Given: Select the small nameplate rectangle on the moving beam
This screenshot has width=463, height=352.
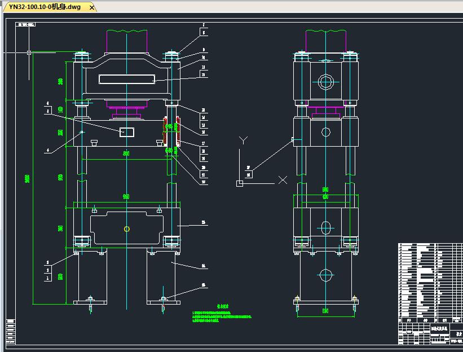Looking at the screenshot, I should click(x=127, y=132).
